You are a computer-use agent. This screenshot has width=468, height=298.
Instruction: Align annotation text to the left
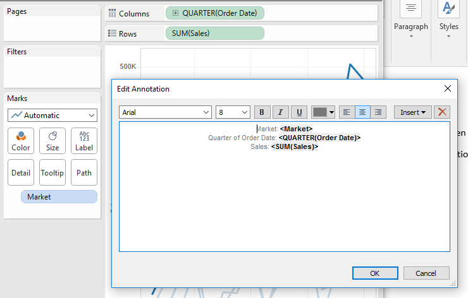point(347,112)
